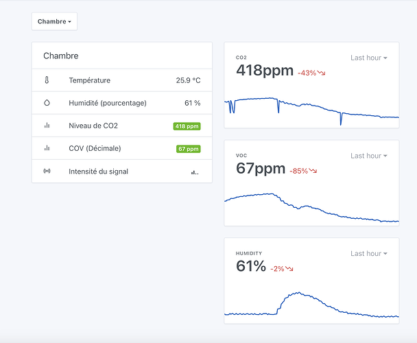Click the droplet icon beside Humidité
The width and height of the screenshot is (417, 343).
[x=47, y=103]
